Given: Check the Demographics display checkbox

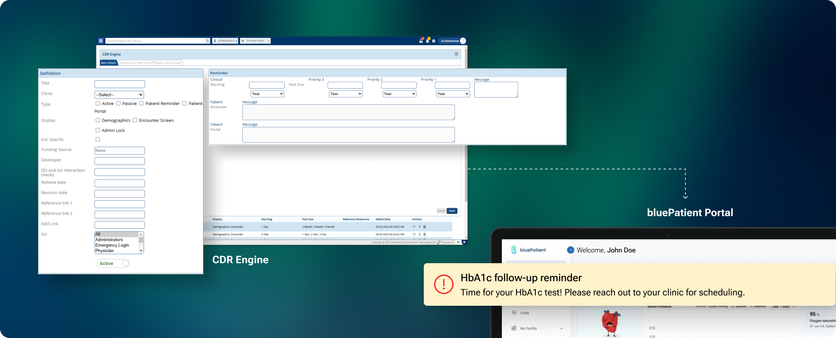Looking at the screenshot, I should click(98, 120).
